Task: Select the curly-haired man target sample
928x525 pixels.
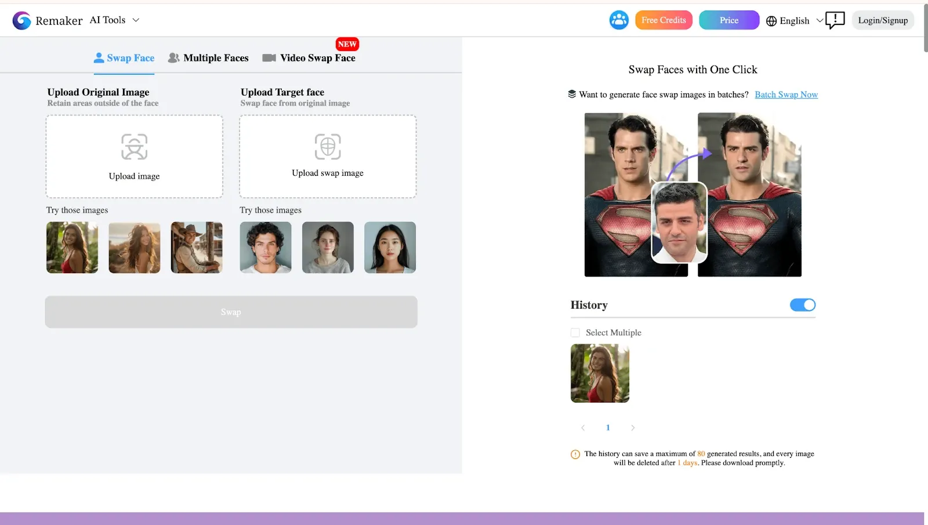Action: [x=266, y=248]
